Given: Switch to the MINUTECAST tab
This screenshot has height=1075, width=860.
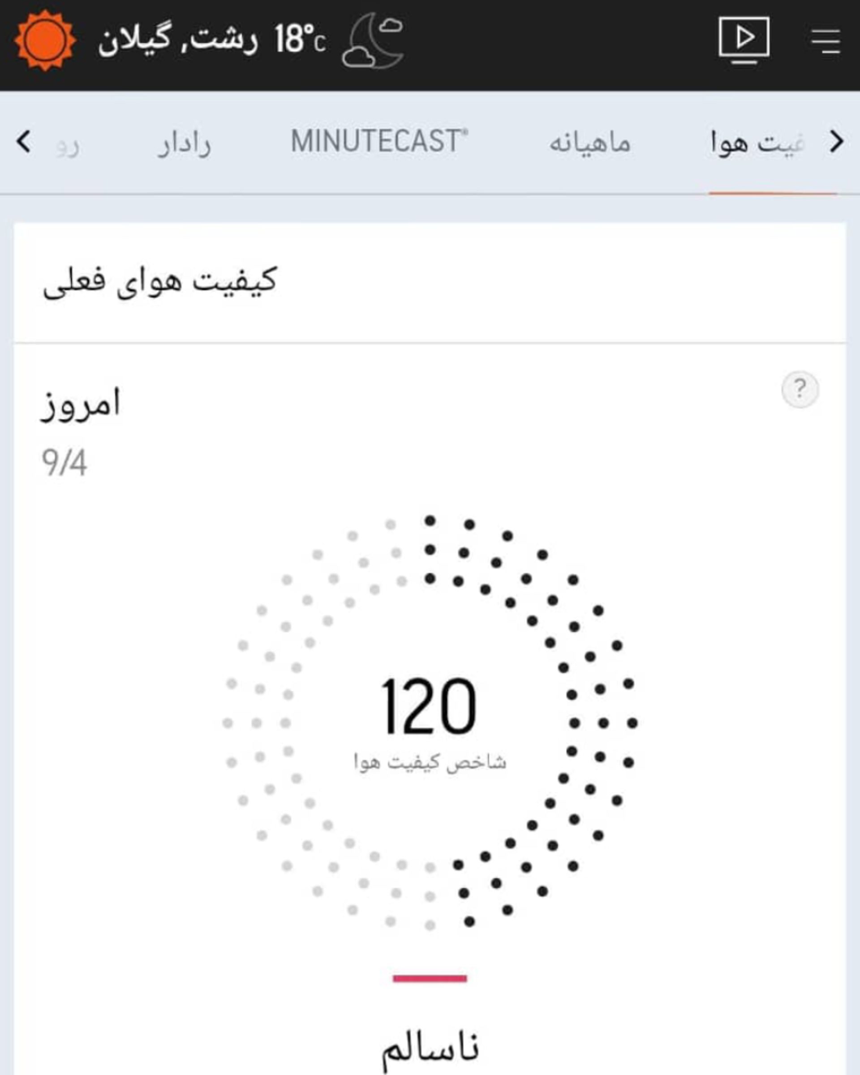Looking at the screenshot, I should click(379, 143).
